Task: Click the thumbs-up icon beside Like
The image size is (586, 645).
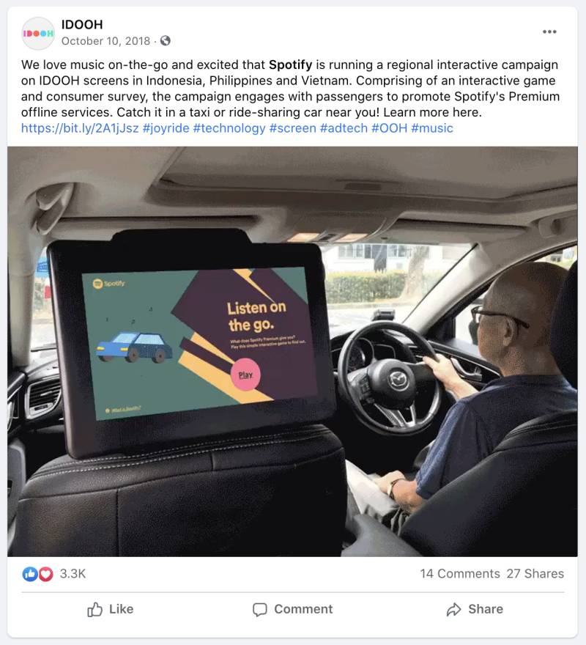Action: point(94,609)
